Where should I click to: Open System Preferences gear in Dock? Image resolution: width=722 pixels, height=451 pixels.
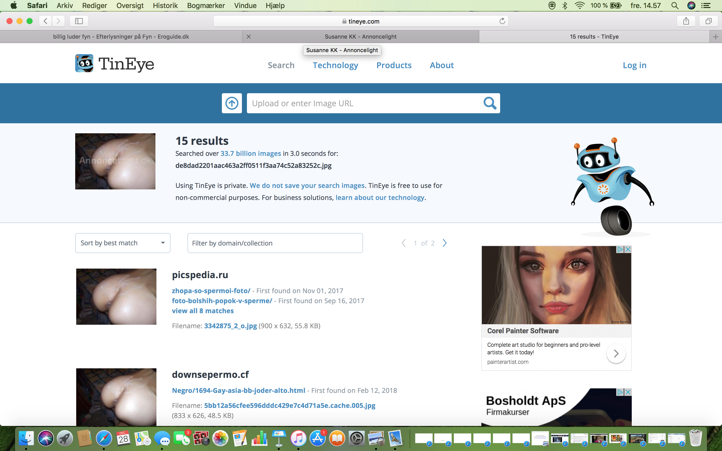tap(356, 438)
